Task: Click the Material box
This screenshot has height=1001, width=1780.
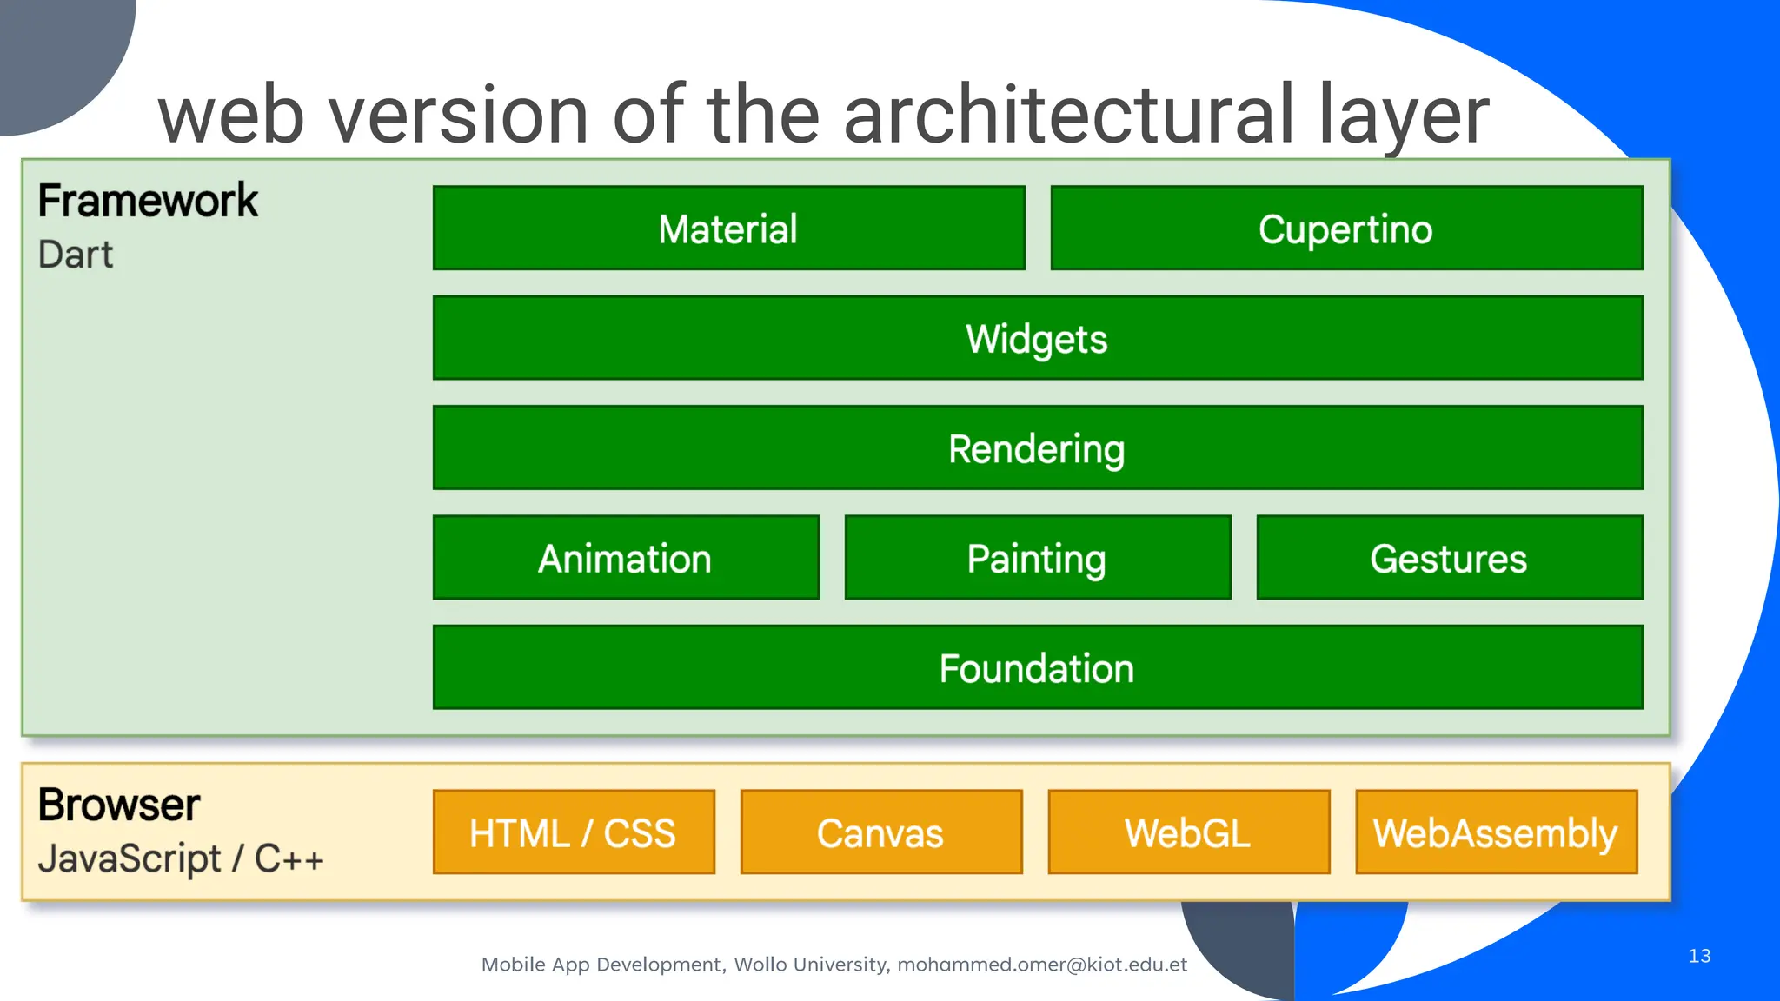Action: 728,229
